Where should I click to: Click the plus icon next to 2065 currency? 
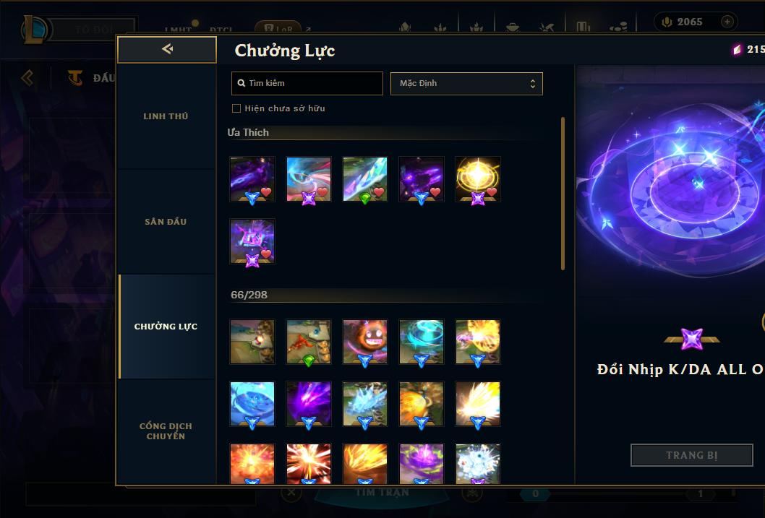727,22
